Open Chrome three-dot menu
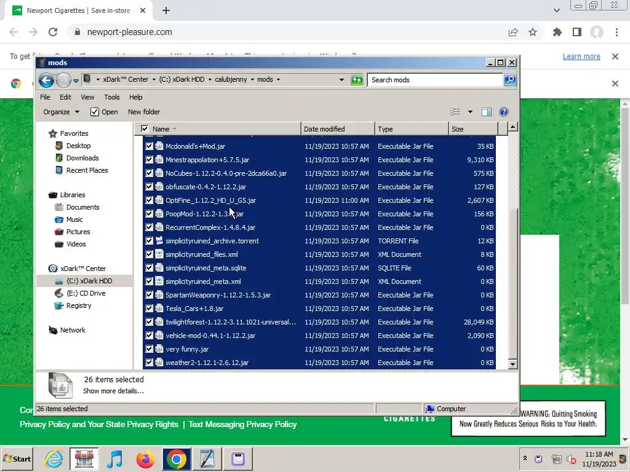Image resolution: width=630 pixels, height=472 pixels. [x=616, y=32]
